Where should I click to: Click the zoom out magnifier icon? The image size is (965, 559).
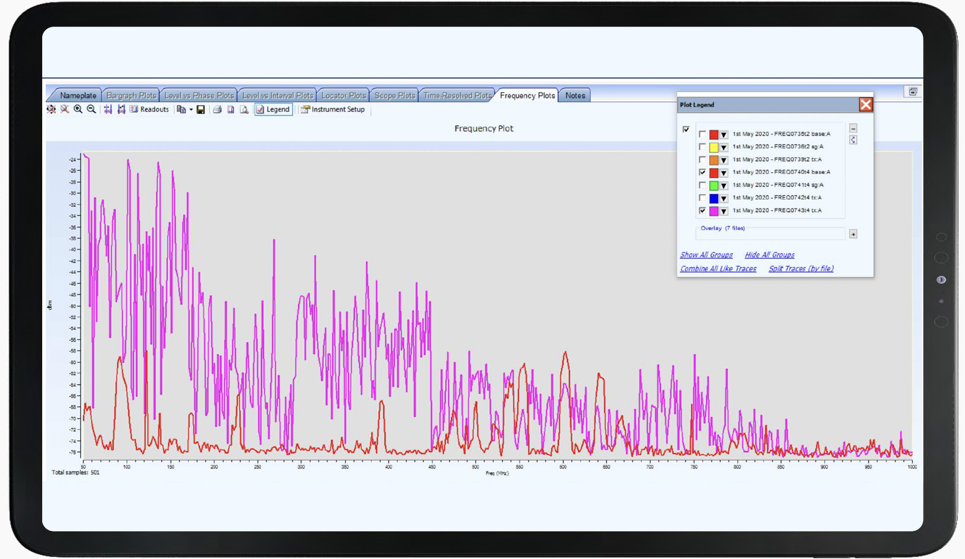(91, 109)
